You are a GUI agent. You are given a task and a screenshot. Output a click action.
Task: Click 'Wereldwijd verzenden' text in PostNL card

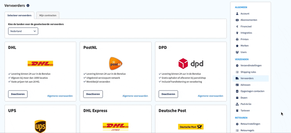(x=98, y=82)
